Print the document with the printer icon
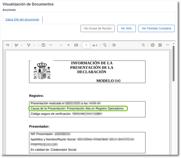Screen dimensions: 181x158 (153, 45)
